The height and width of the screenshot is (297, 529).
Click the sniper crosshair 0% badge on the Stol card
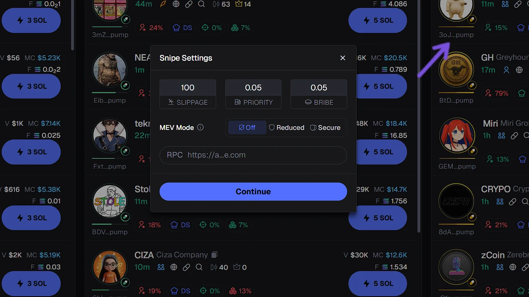[x=209, y=225]
